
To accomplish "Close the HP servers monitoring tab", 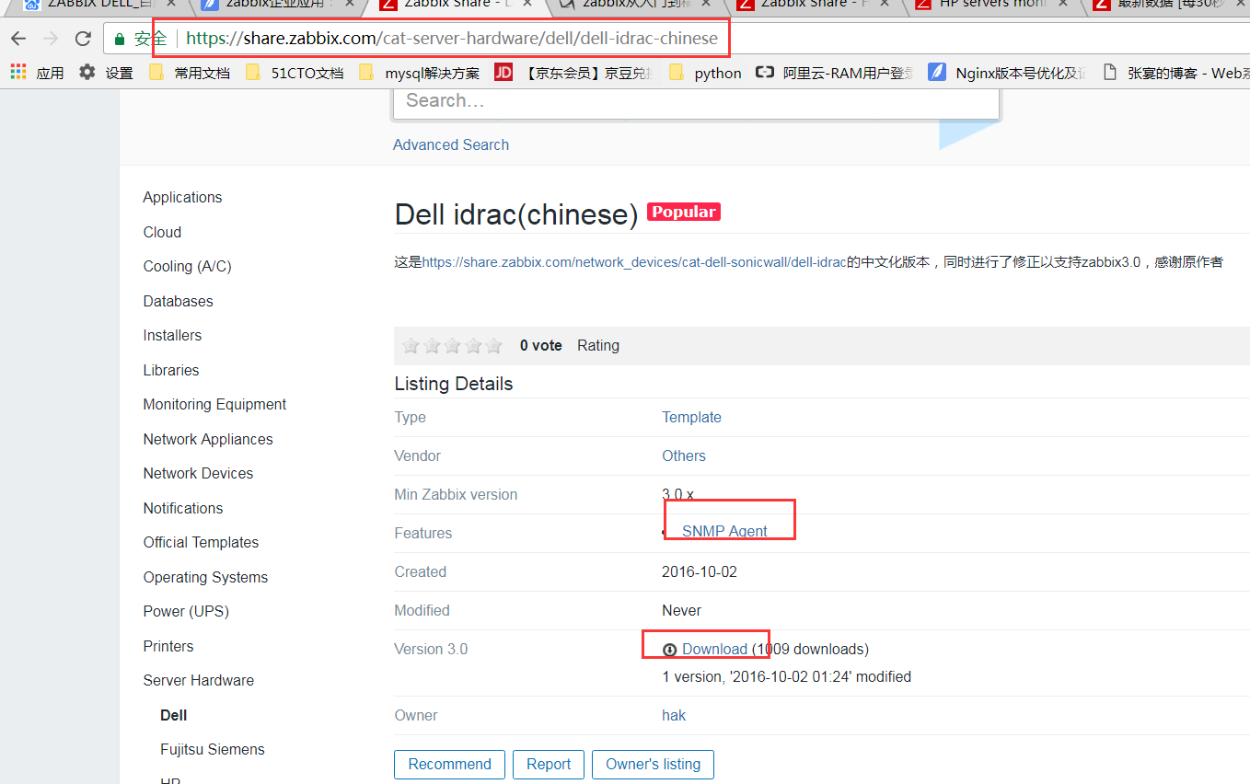I will [x=1063, y=4].
